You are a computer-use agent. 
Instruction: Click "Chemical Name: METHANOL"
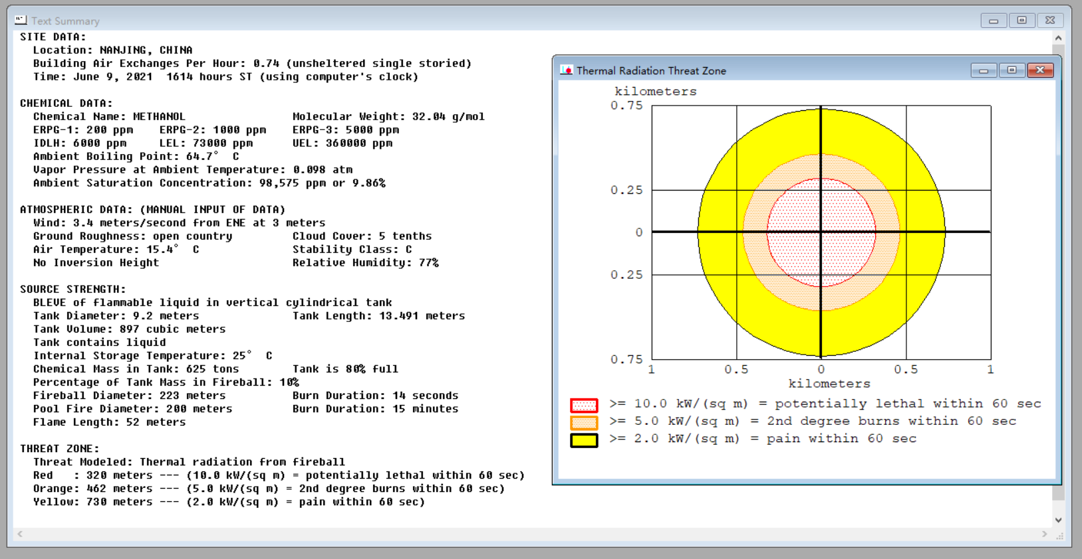110,117
